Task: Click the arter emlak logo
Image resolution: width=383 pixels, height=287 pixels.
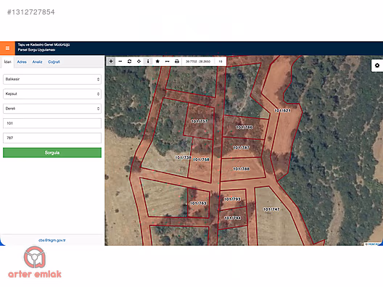Action: 35,262
